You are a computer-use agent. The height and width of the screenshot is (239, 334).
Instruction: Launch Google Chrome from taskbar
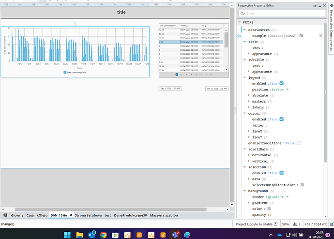point(104,235)
